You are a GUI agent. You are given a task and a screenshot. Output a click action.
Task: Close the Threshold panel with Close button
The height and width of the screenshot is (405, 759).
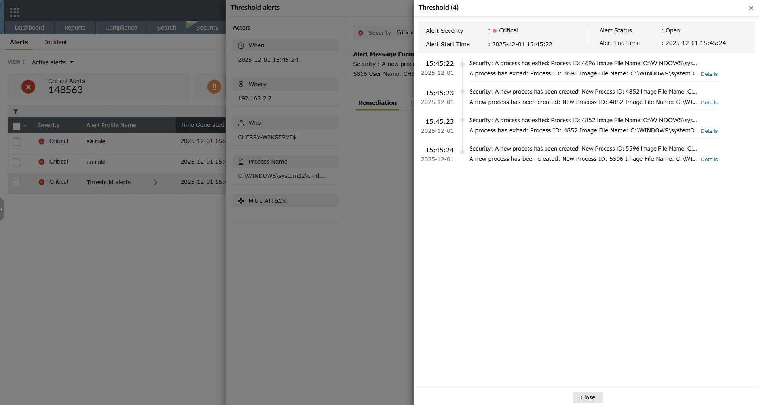(x=587, y=397)
